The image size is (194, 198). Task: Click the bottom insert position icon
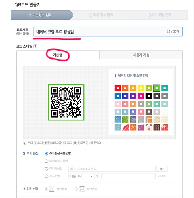click(52, 189)
